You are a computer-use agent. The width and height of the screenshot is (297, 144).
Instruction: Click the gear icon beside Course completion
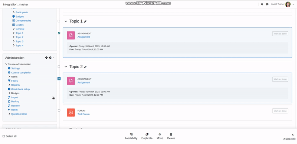pos(9,72)
